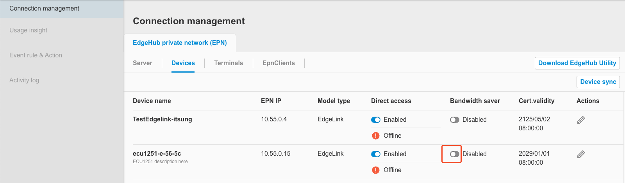The image size is (625, 183).
Task: Toggle Direct access for TestEdgelink-itsung
Action: click(x=376, y=120)
